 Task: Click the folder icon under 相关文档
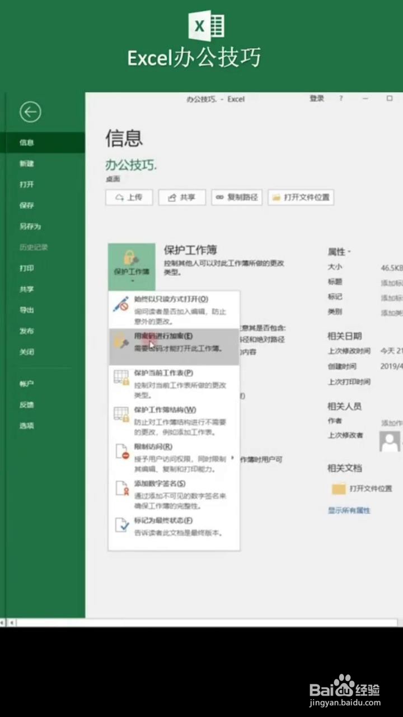[339, 489]
